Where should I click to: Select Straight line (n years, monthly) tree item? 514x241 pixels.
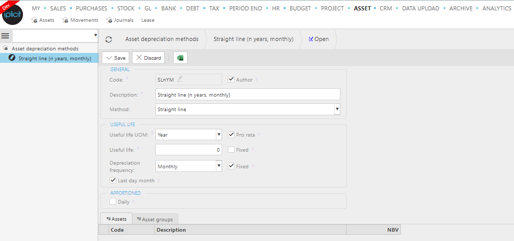point(49,58)
